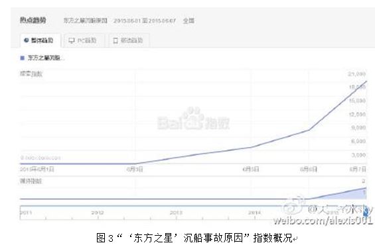Viewport: 375px width, 245px height.
Task: Switch to the PC趋势 tab
Action: click(82, 40)
